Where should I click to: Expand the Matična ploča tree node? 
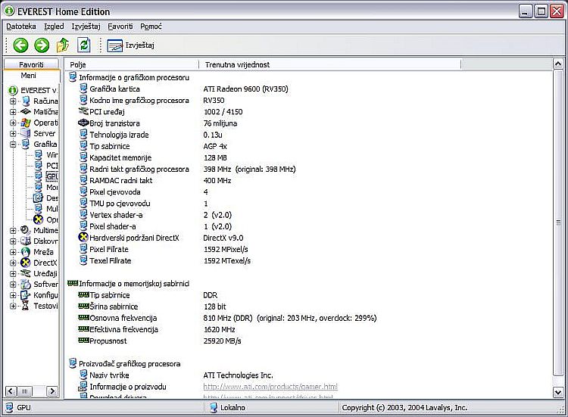point(13,112)
